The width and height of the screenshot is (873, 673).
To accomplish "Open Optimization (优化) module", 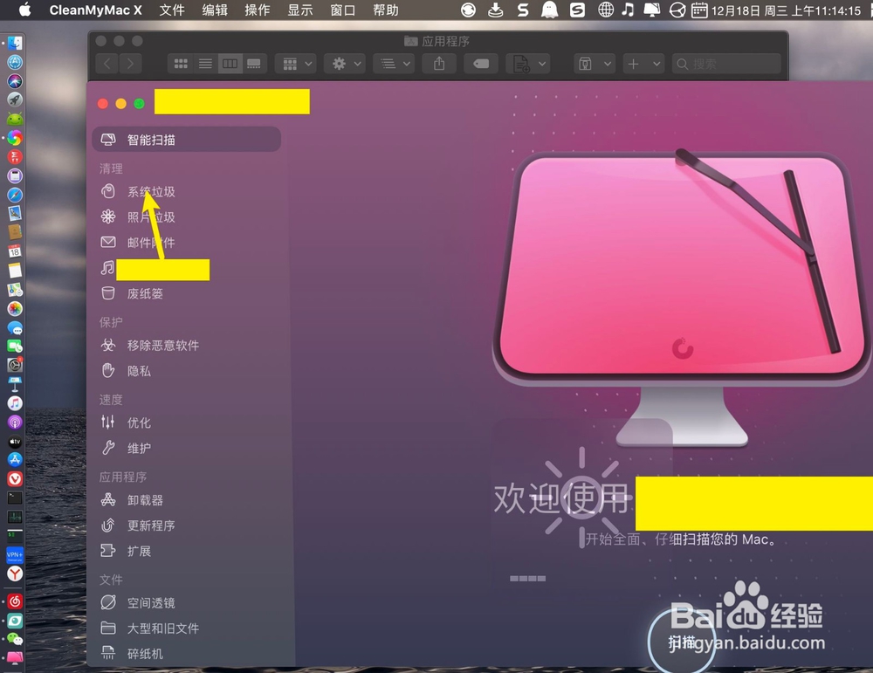I will [139, 423].
